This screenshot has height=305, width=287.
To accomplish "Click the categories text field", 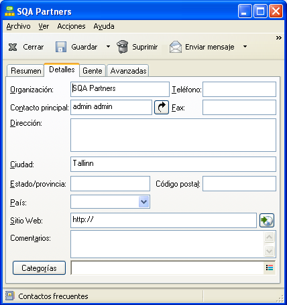I will point(168,268).
